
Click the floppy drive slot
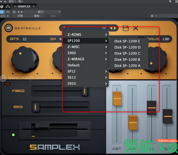click(55, 129)
